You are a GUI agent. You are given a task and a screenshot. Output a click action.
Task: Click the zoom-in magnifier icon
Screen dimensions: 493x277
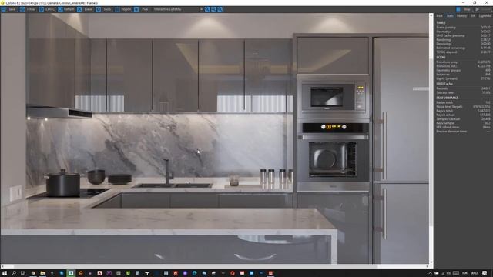tap(207, 9)
